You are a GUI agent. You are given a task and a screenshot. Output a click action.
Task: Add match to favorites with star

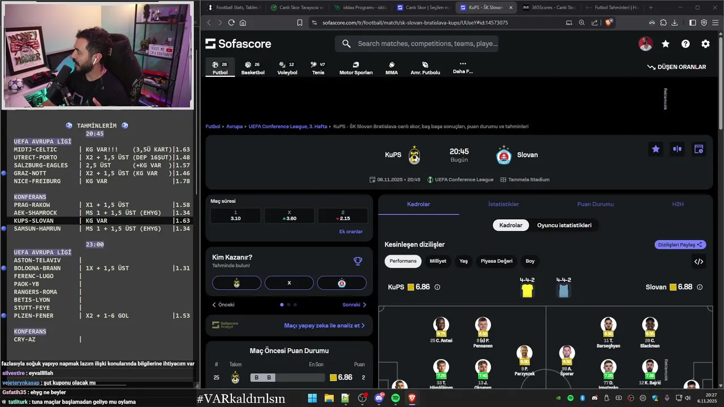click(656, 149)
